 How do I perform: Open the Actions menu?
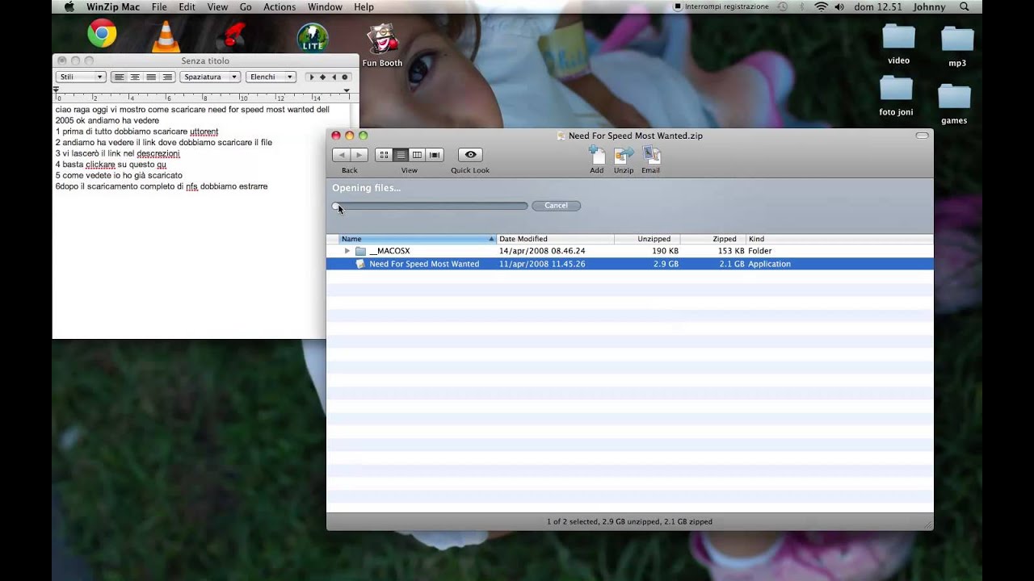coord(280,6)
